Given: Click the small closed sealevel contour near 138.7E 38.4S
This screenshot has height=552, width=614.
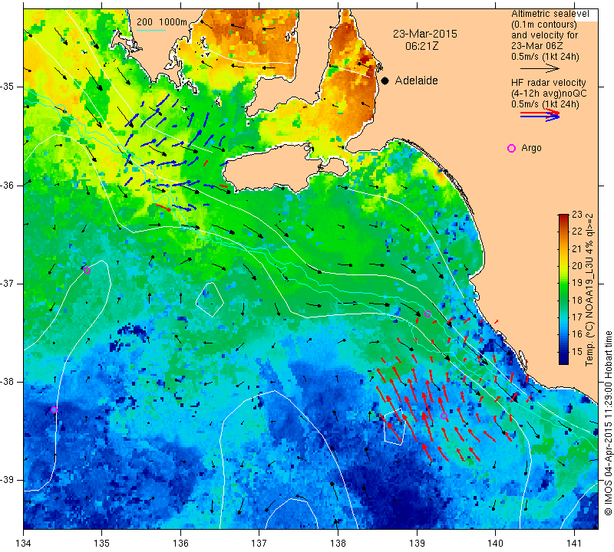Looking at the screenshot, I should pos(394,426).
